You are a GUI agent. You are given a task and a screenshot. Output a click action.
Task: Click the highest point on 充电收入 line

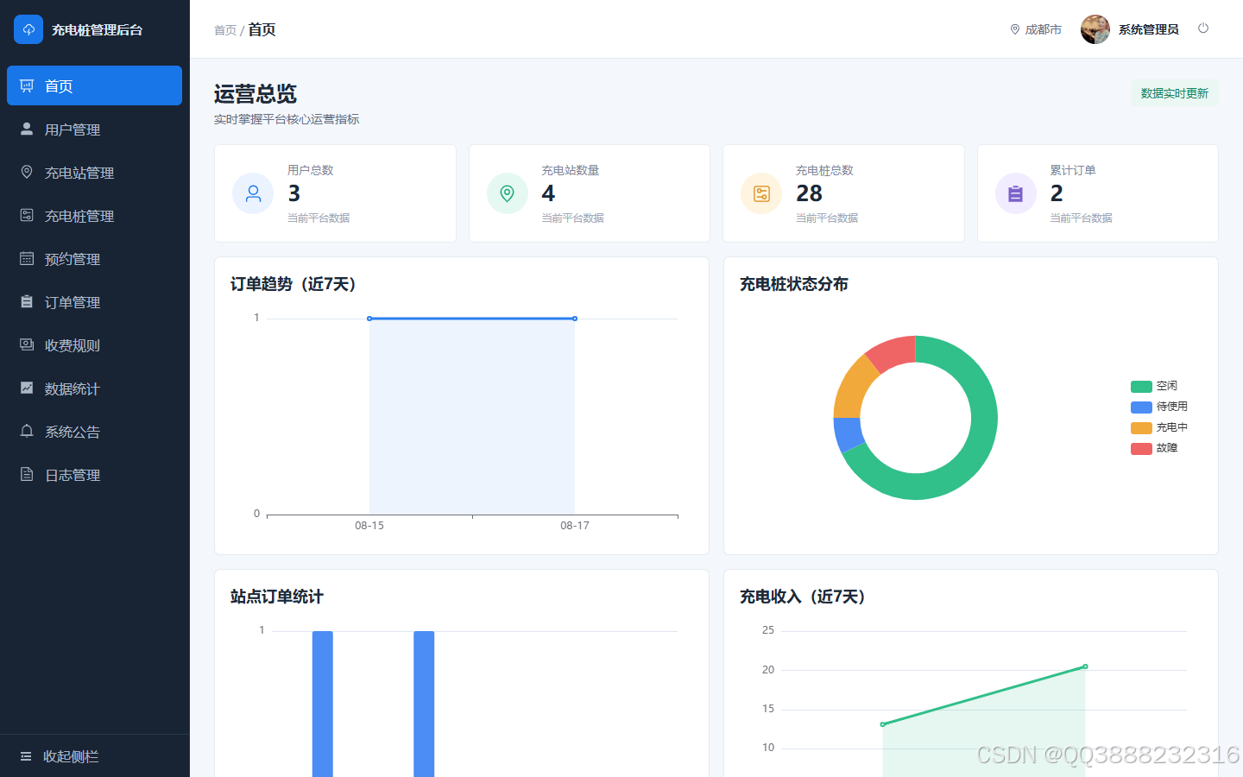(1085, 666)
